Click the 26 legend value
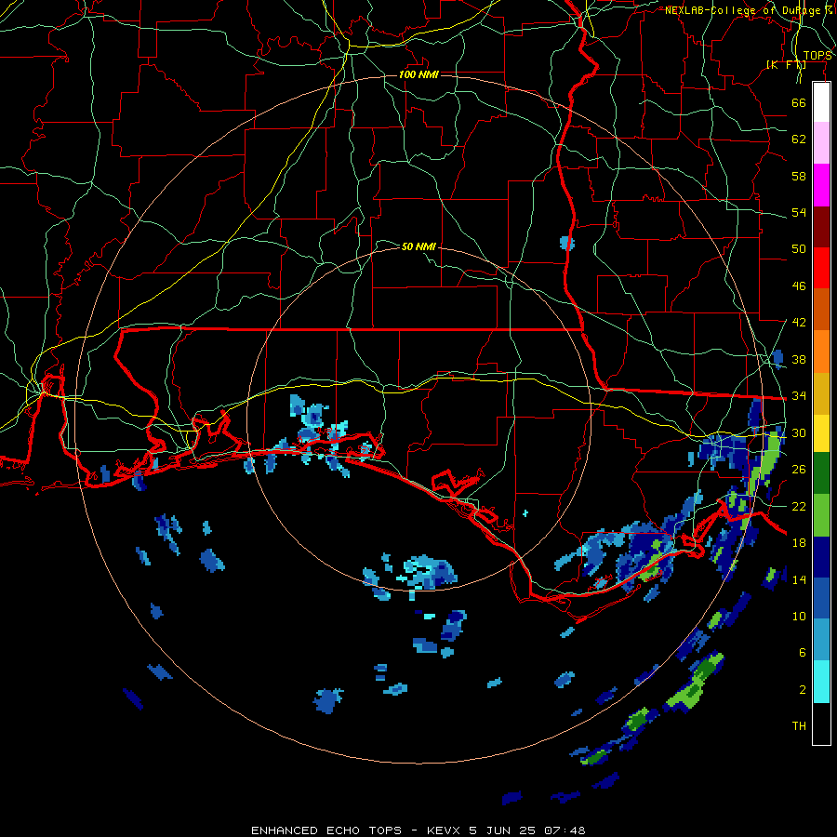Screen dimensions: 837x837 [x=799, y=470]
